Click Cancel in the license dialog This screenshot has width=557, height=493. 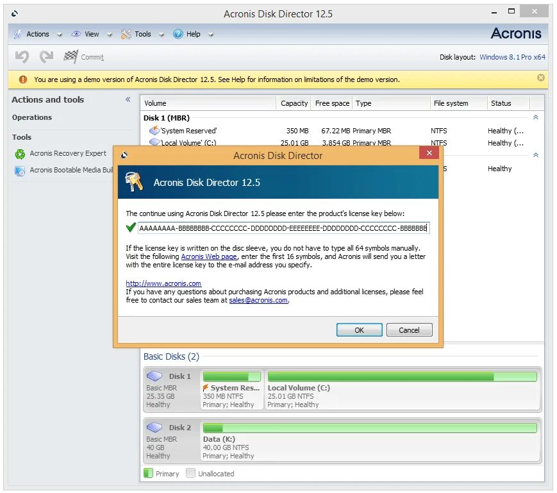[x=409, y=330]
